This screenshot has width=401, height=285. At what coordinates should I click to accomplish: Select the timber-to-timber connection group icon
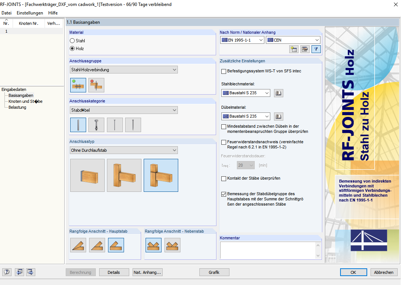point(96,85)
